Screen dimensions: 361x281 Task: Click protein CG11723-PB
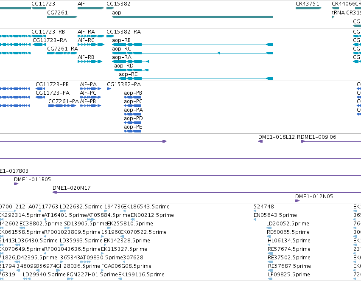point(40,89)
